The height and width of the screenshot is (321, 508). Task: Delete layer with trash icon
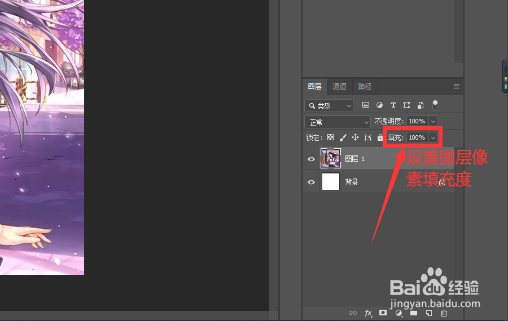click(444, 313)
